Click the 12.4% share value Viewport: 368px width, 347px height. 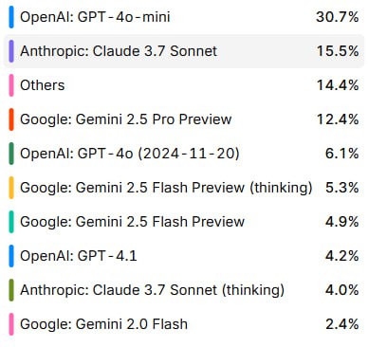click(x=338, y=119)
